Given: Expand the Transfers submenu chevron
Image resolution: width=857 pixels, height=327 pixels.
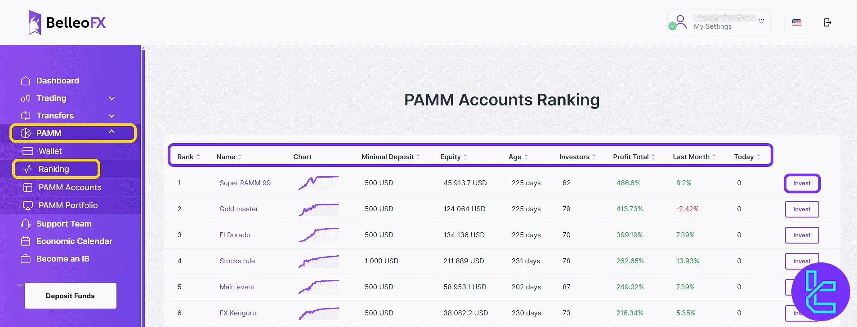Looking at the screenshot, I should pyautogui.click(x=112, y=116).
